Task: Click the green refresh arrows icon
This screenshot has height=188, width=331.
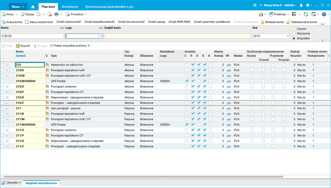Action: (x=306, y=14)
